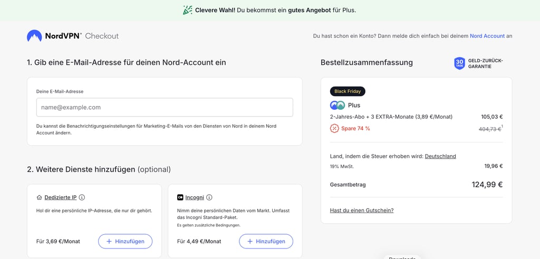Add Dedizierte IP with Hinzufügen button
The image size is (540, 259).
126,242
